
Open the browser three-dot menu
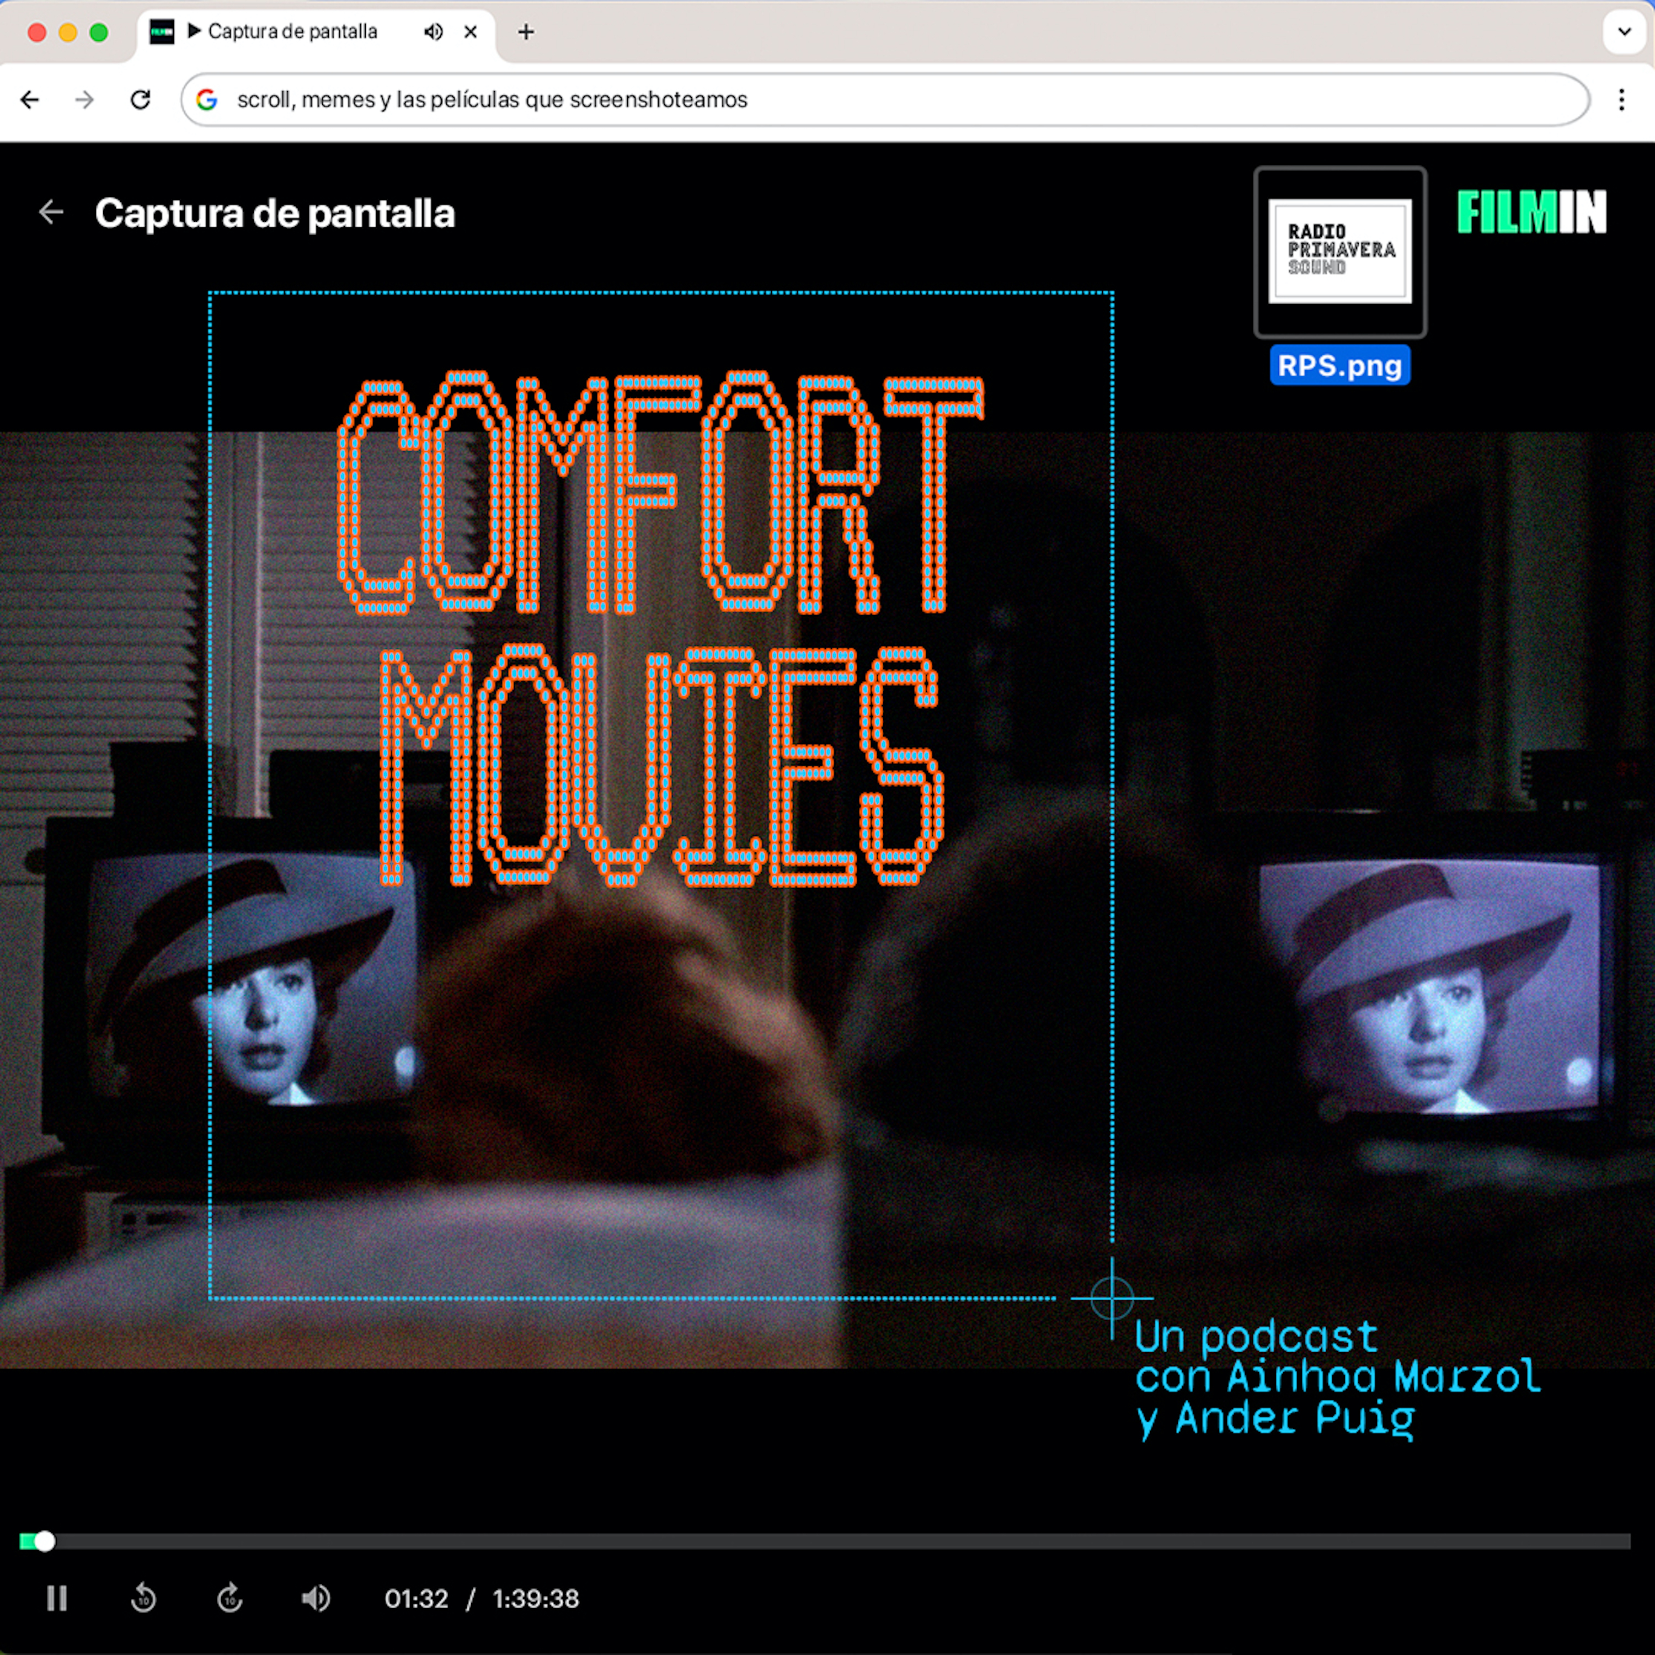click(1621, 100)
